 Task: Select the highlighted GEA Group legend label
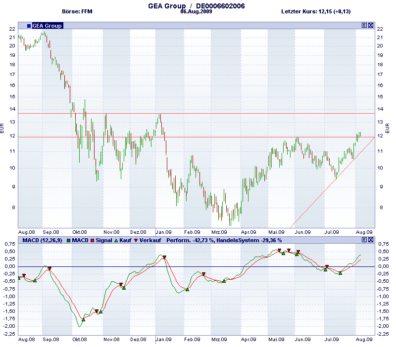(47, 26)
